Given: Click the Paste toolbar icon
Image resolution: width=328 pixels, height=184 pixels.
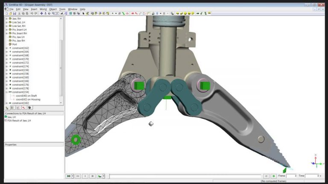Looking at the screenshot, I should (27, 13).
